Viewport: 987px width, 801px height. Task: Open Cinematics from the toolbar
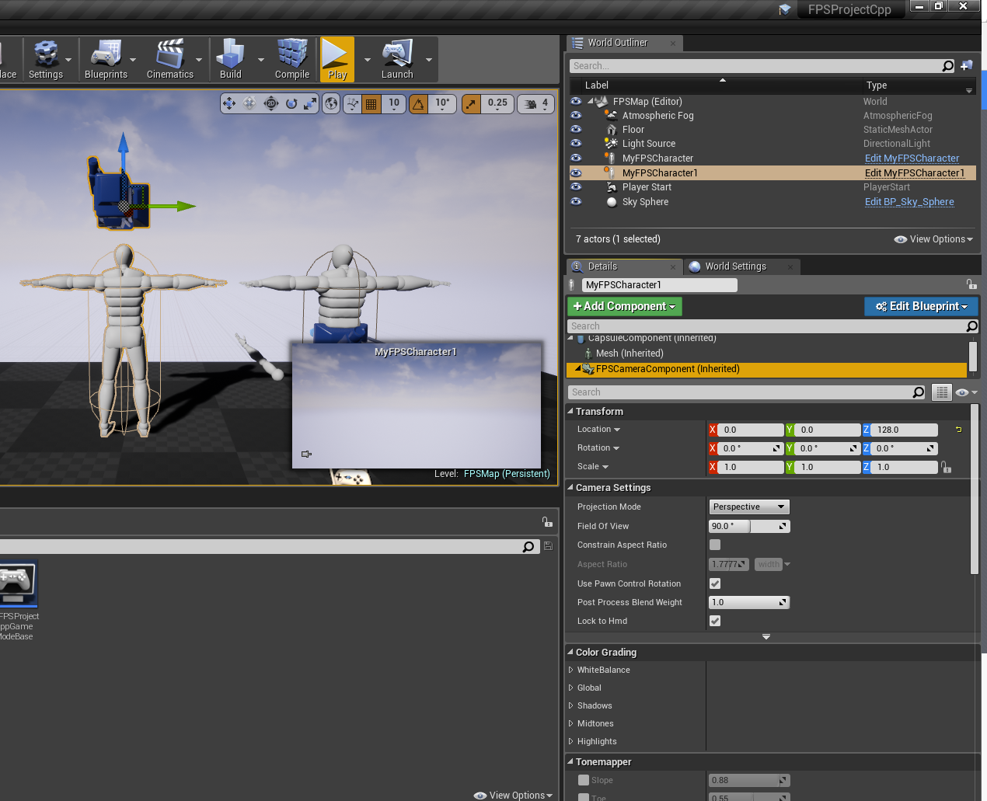tap(170, 60)
